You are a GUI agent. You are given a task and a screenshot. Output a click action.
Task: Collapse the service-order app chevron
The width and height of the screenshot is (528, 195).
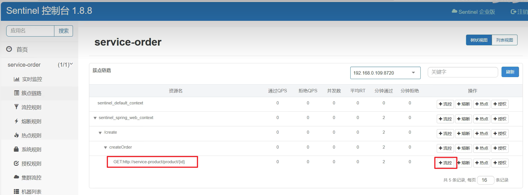(71, 64)
